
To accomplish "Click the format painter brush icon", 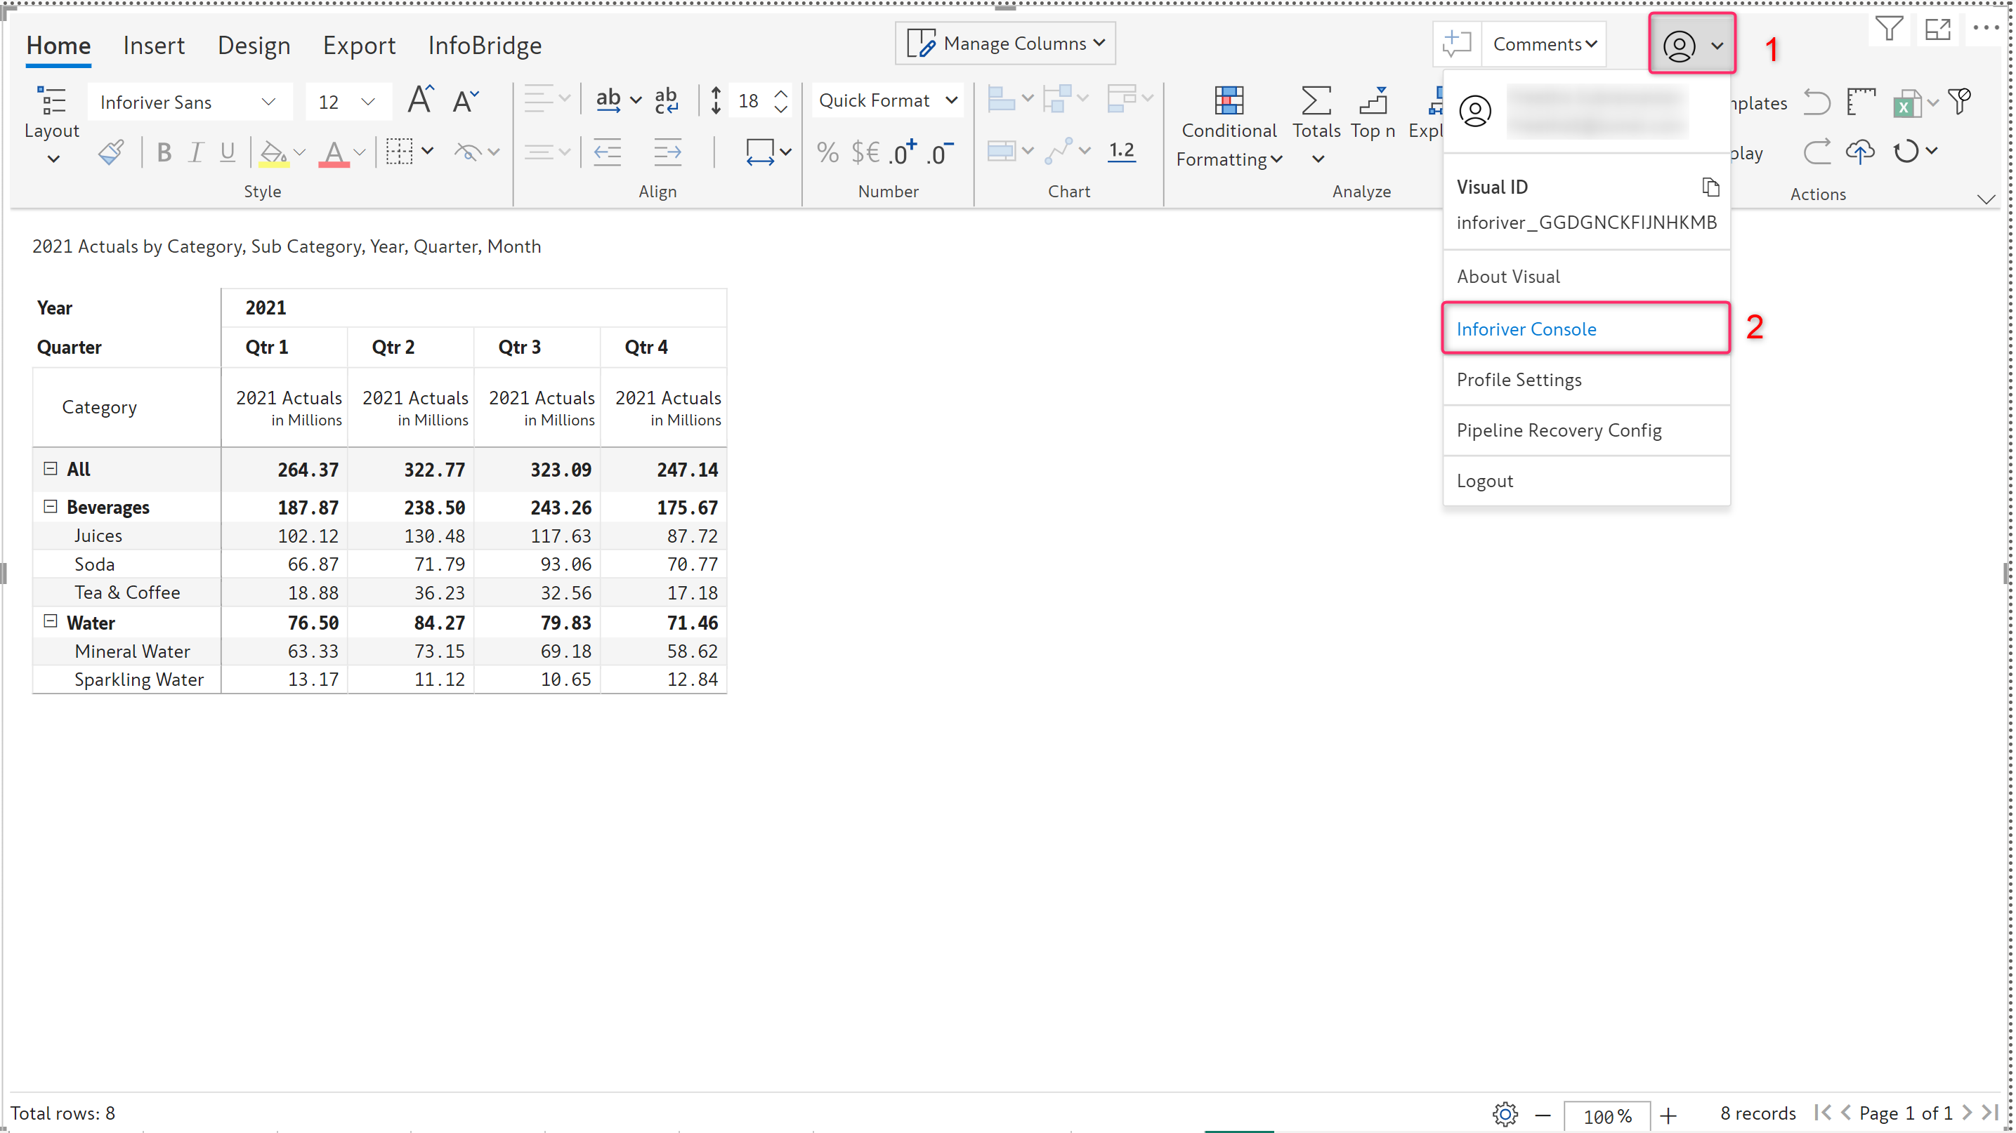I will point(110,152).
